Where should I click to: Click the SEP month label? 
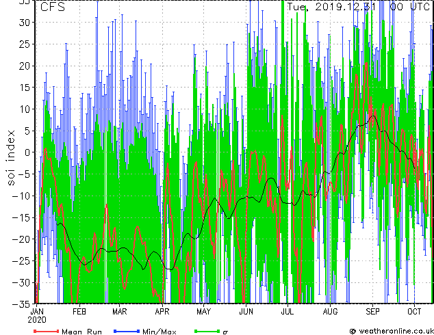coord(372,312)
